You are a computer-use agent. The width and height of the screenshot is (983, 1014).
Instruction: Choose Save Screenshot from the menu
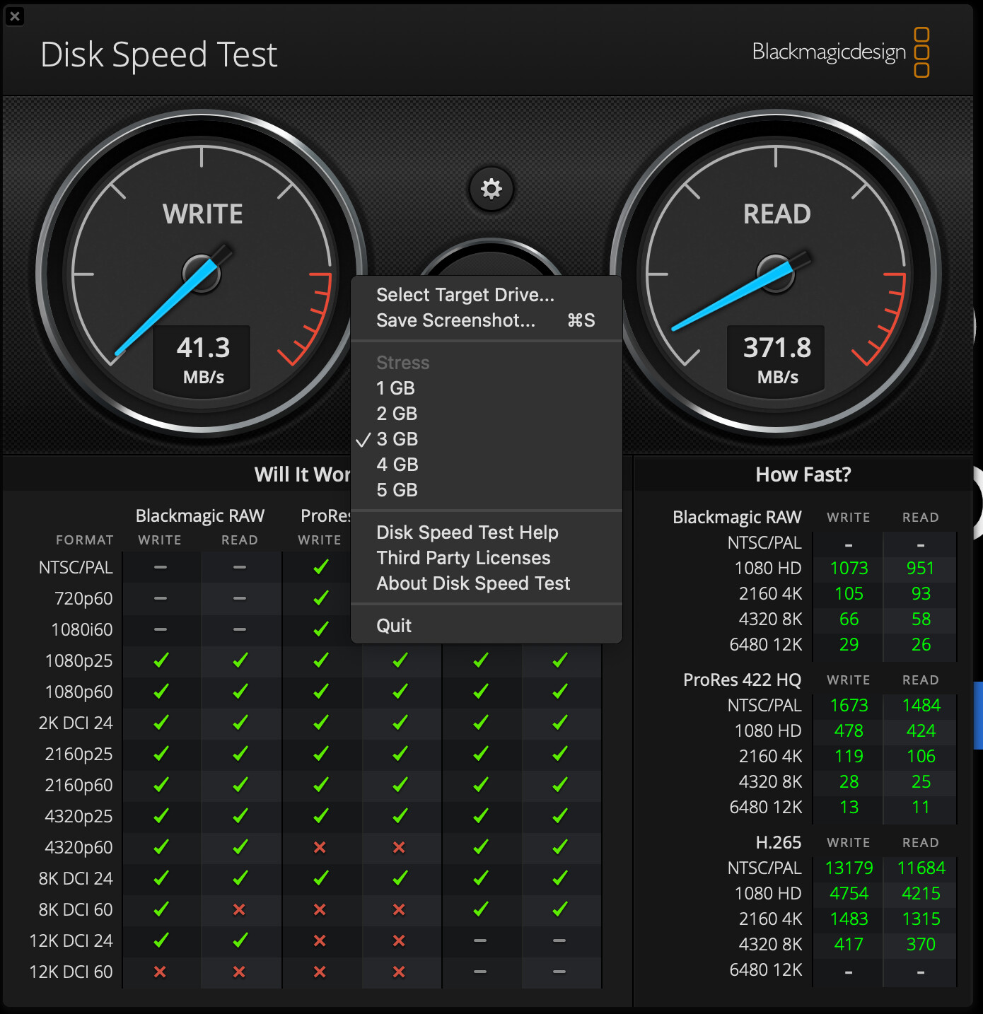455,320
